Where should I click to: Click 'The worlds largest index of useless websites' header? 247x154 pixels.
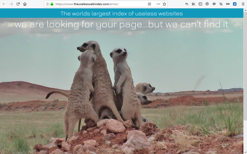[121, 13]
